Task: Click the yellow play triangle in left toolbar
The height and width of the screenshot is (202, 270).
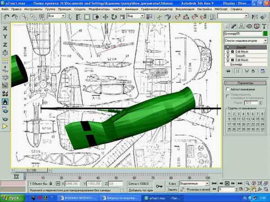Action: 5,127
